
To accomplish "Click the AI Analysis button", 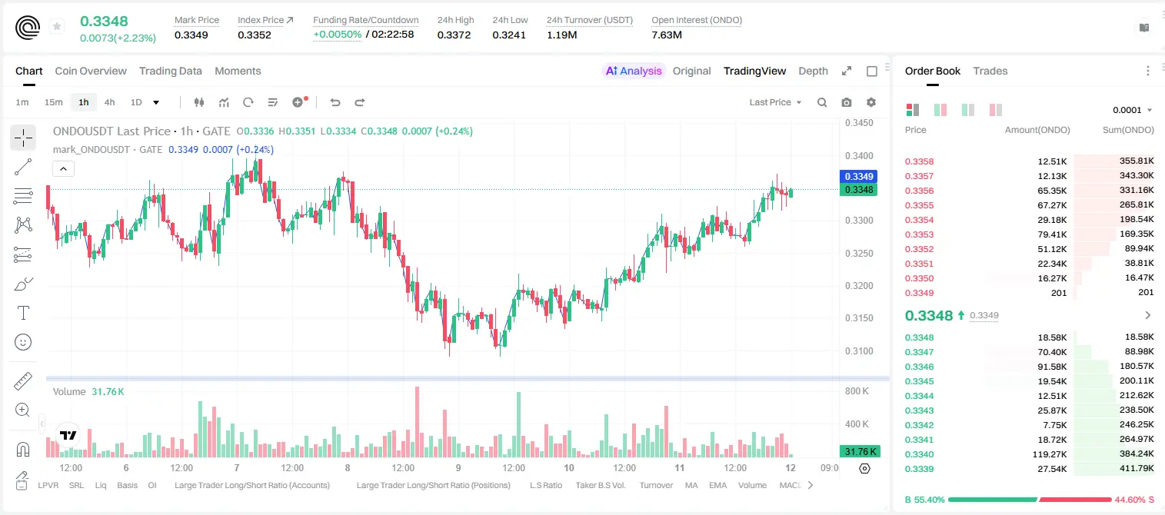I will click(x=634, y=71).
